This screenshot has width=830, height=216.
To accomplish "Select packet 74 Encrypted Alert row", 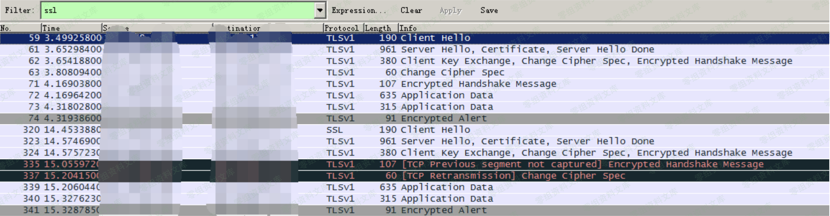I will click(443, 118).
